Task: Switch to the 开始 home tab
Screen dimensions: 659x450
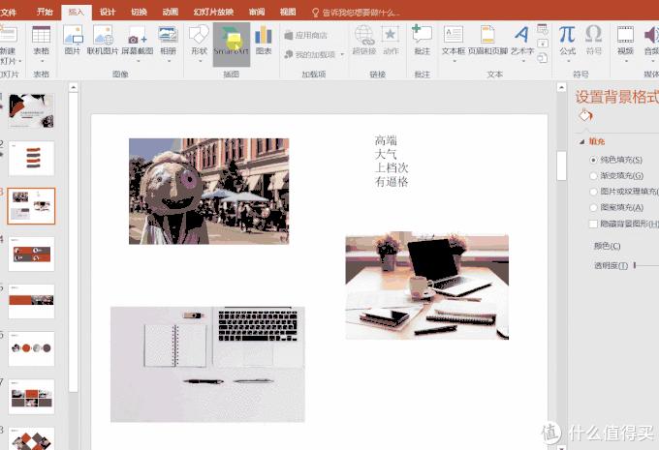Action: 45,12
